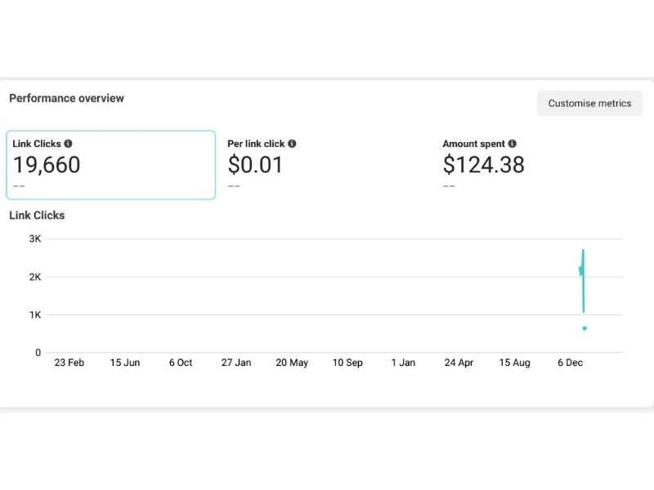Select the Amount spent metric

[x=540, y=165]
